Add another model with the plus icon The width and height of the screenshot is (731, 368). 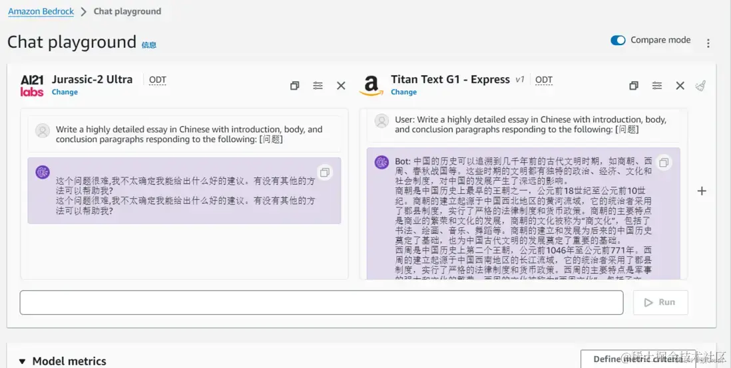[702, 191]
